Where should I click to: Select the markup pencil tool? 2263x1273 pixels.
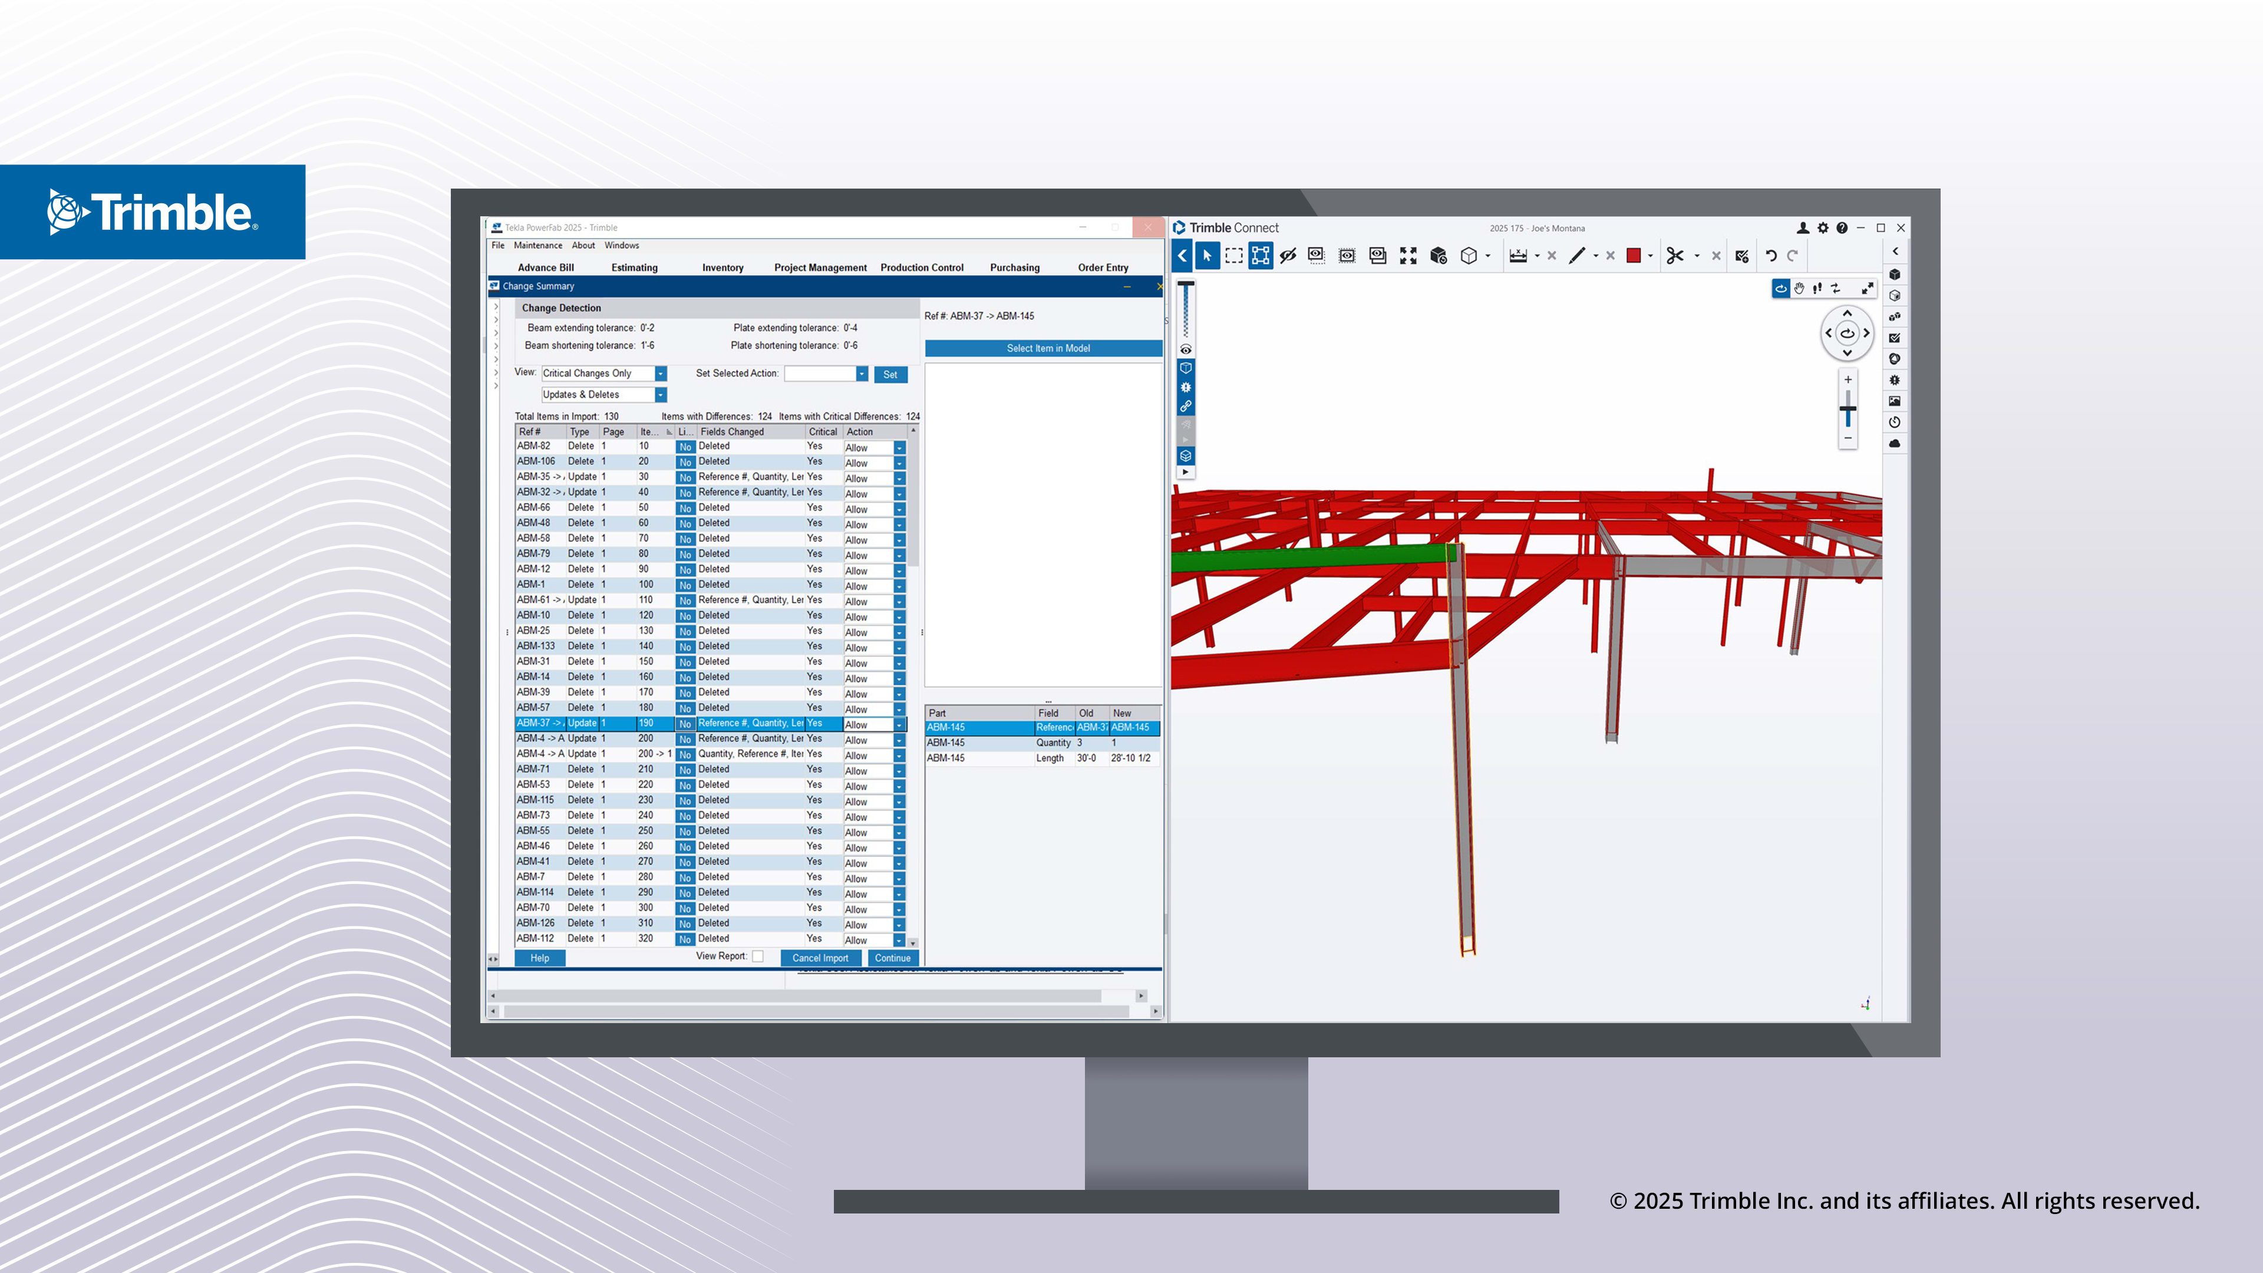1577,256
